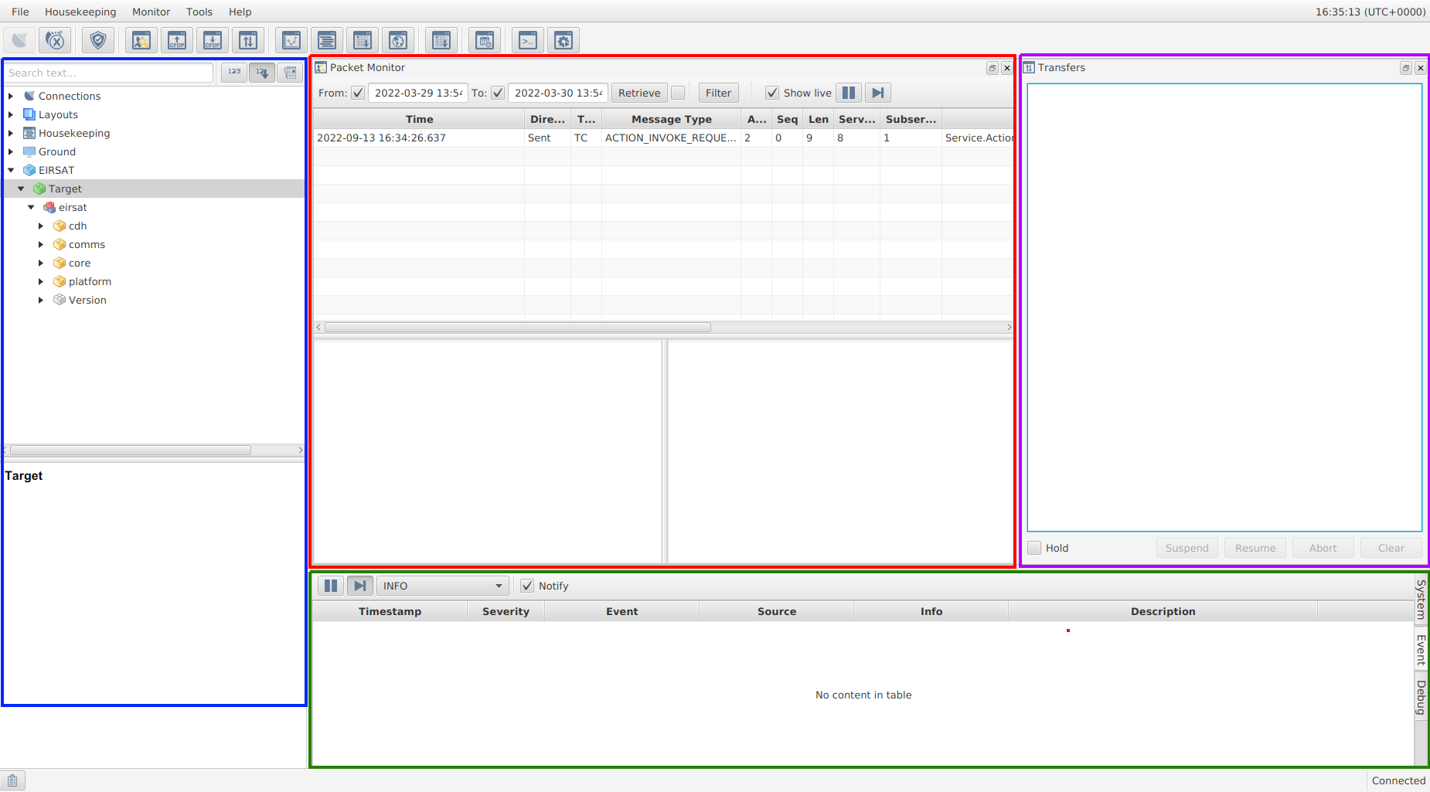Uncheck the Notify checkbox
The height and width of the screenshot is (792, 1430).
click(527, 586)
